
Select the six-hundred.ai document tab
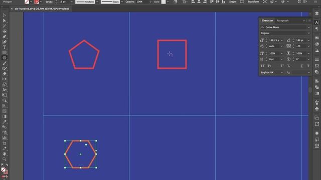click(x=42, y=9)
